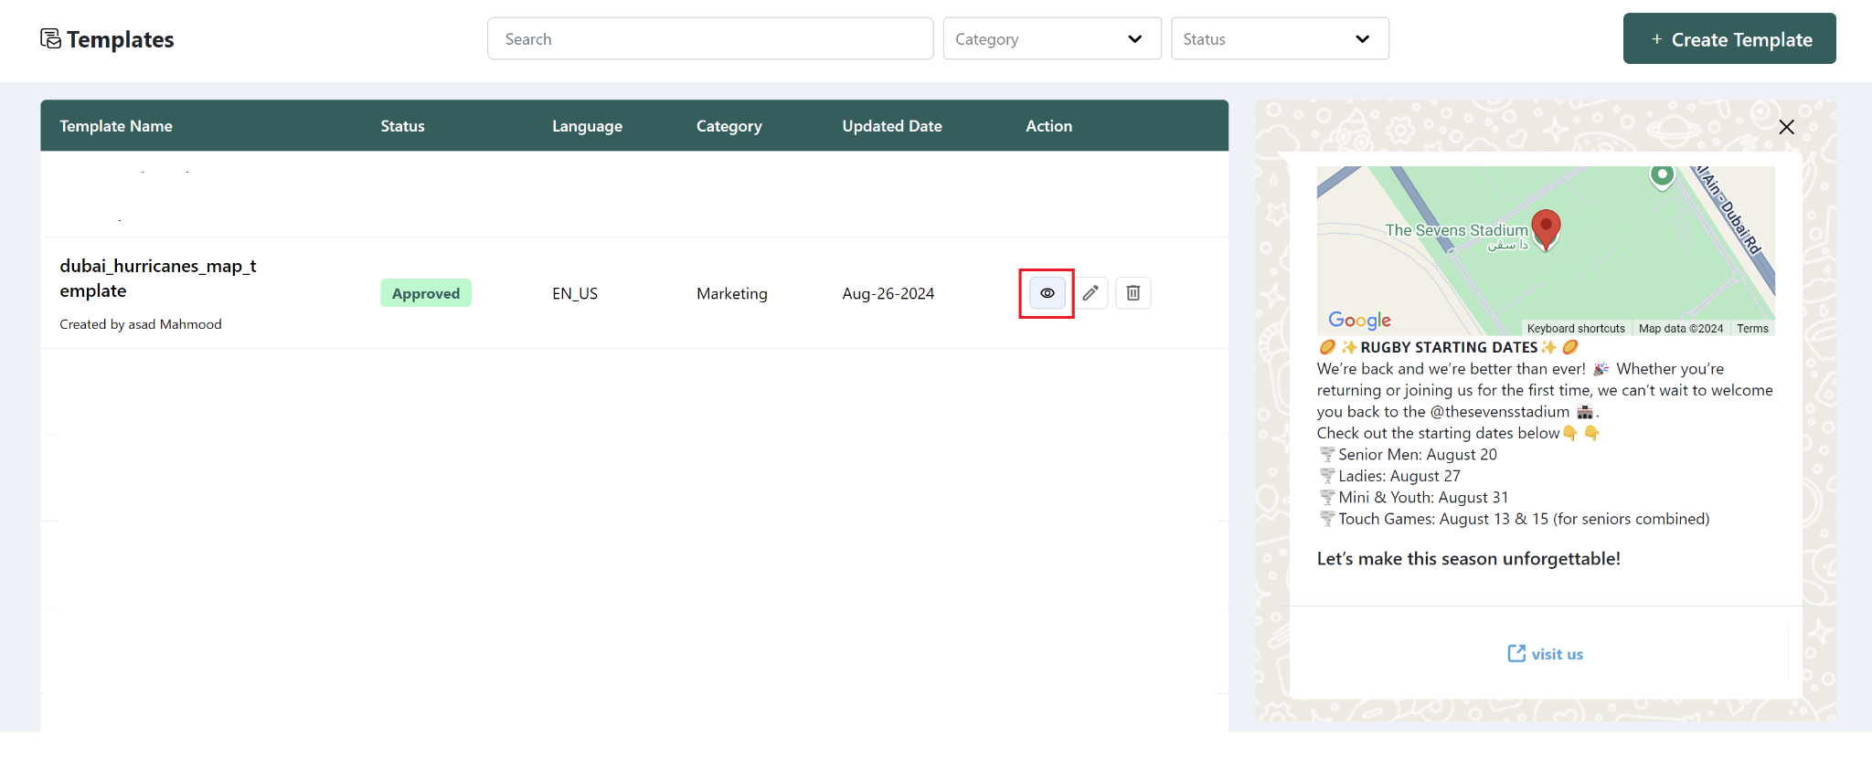Click the Updated Date column header
The height and width of the screenshot is (759, 1872).
pos(892,126)
